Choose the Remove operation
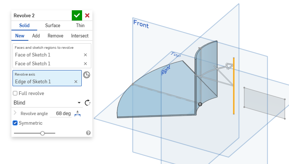Screen dimensions: 289x164 coord(56,36)
